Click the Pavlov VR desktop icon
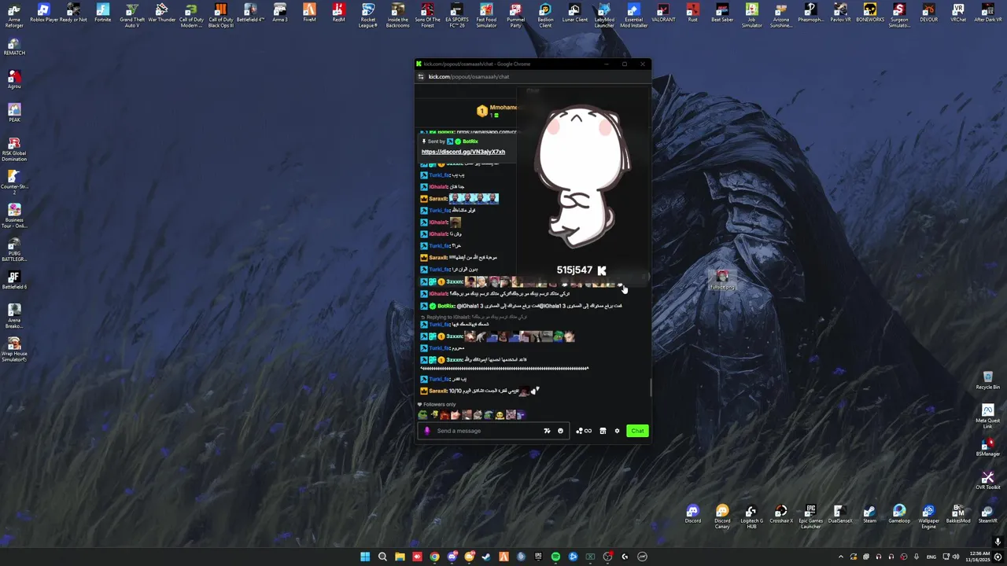1007x566 pixels. [840, 13]
